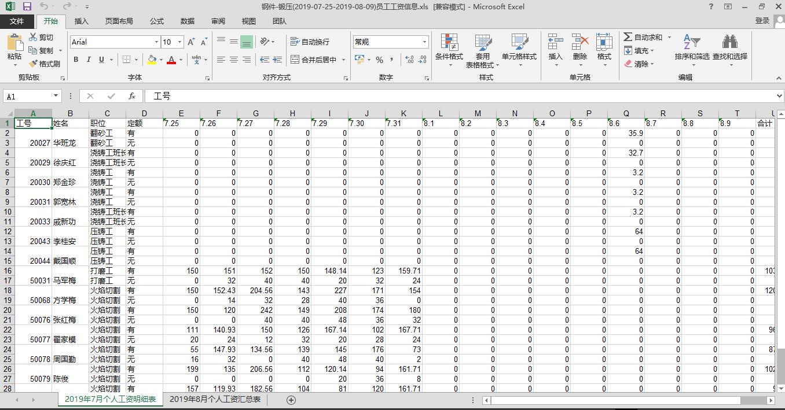Viewport: 785px width, 410px height.
Task: Click the formula bar input field
Action: point(463,96)
